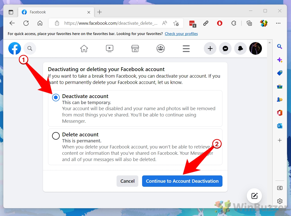
Task: Open Facebook Groups icon
Action: (x=161, y=48)
